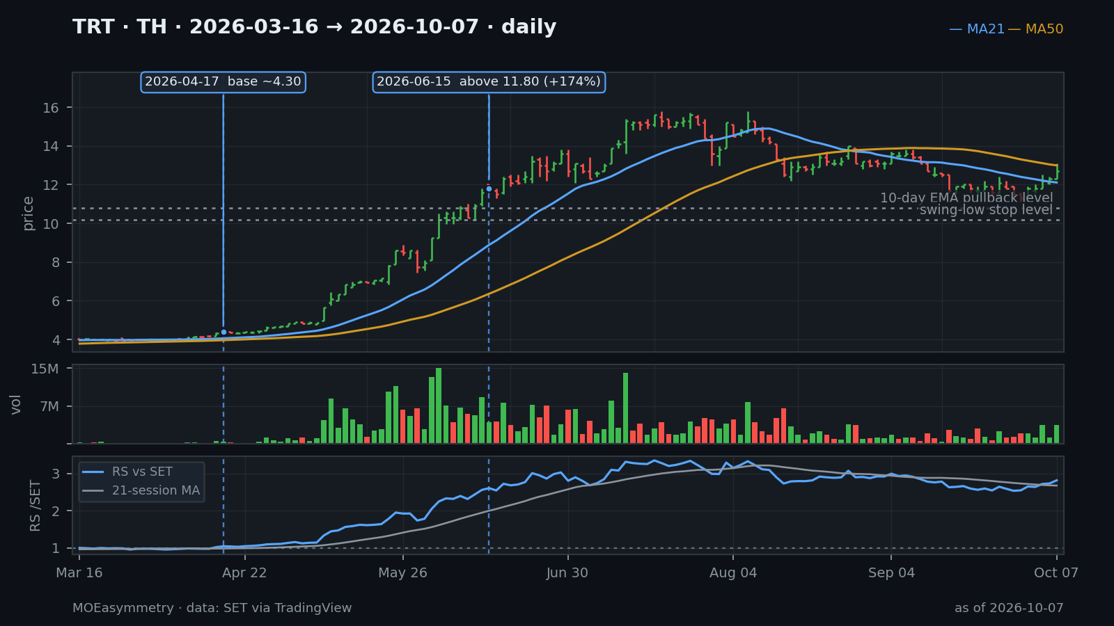This screenshot has height=626, width=1114.
Task: Click the "Mar 16" date label
Action: click(79, 572)
